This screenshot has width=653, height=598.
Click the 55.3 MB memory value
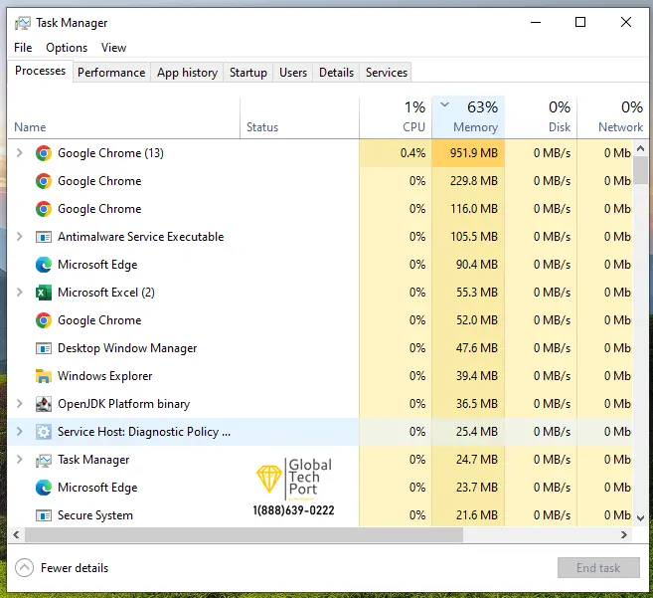tap(477, 293)
